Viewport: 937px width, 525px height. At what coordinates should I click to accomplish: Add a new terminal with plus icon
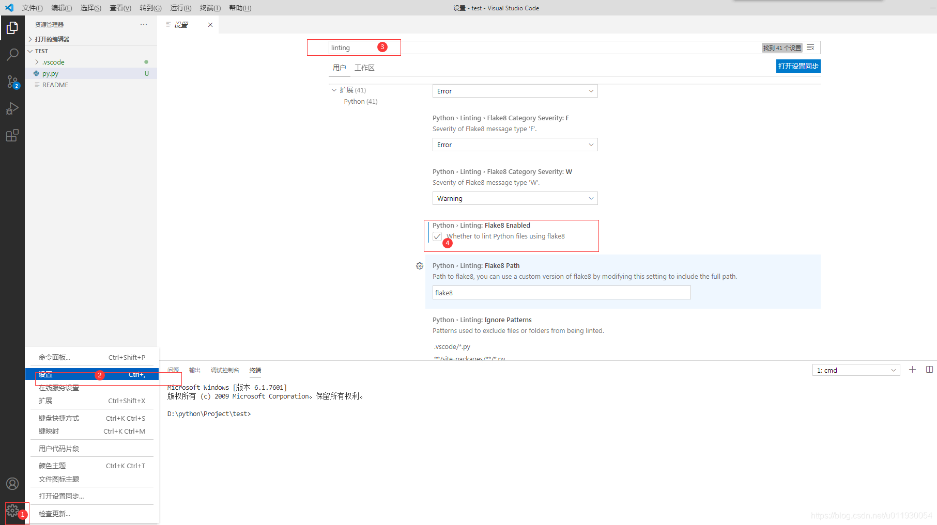pos(913,370)
